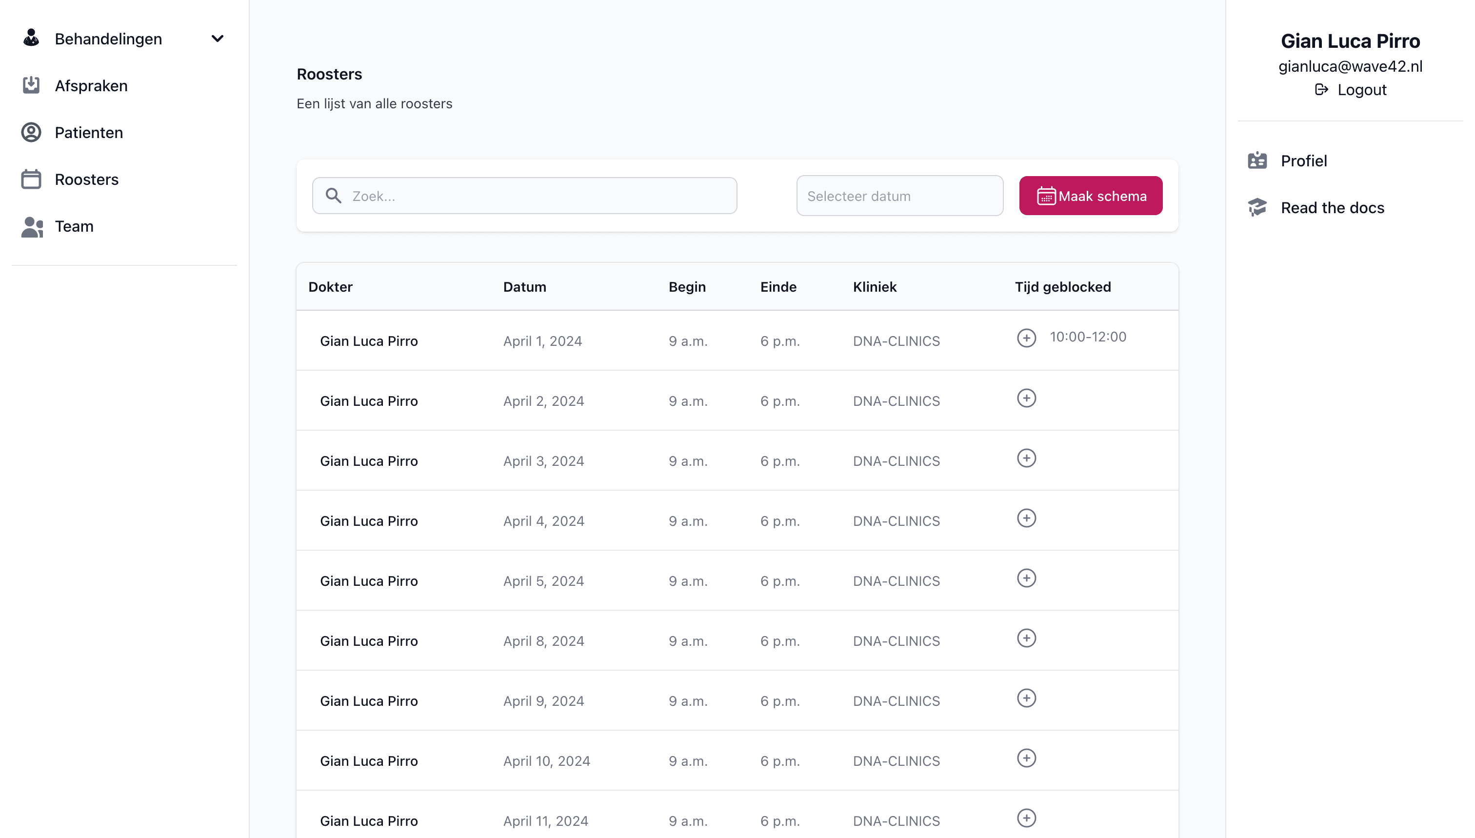Screen dimensions: 1475x838
Task: Open the Team menu item
Action: (74, 226)
